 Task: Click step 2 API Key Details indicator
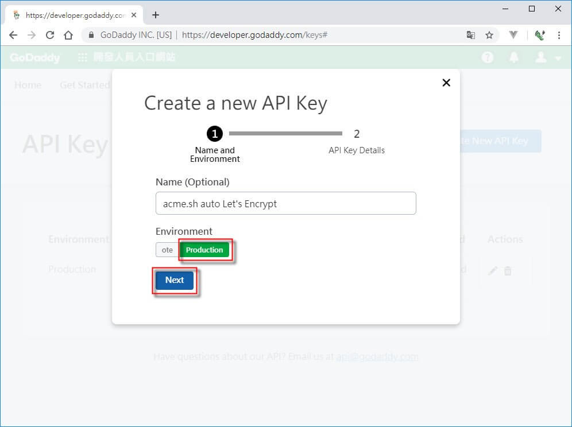[357, 142]
